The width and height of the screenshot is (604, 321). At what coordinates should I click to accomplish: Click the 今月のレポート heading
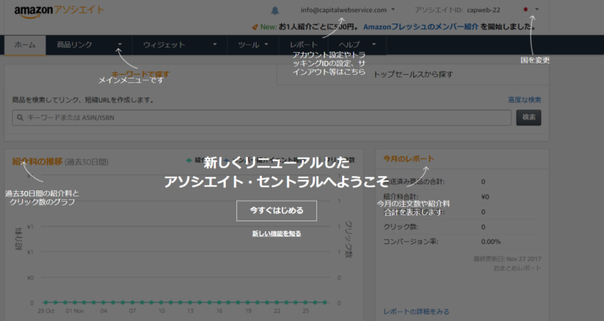click(x=408, y=159)
